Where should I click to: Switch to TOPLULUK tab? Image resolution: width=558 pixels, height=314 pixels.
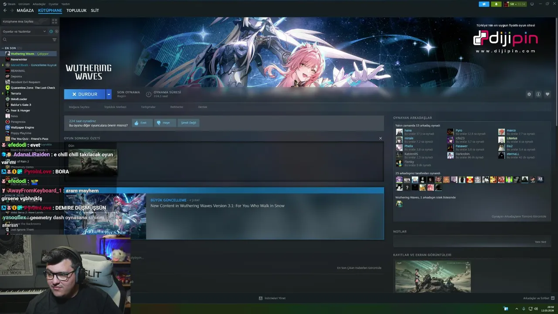76,10
